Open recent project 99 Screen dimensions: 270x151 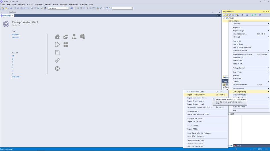(13, 56)
